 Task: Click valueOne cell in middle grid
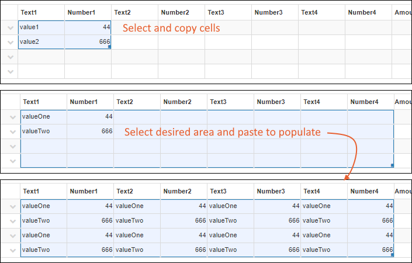[43, 117]
